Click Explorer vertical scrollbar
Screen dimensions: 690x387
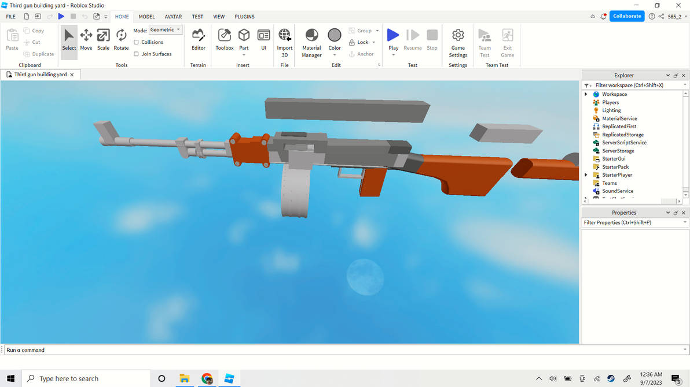(685, 144)
